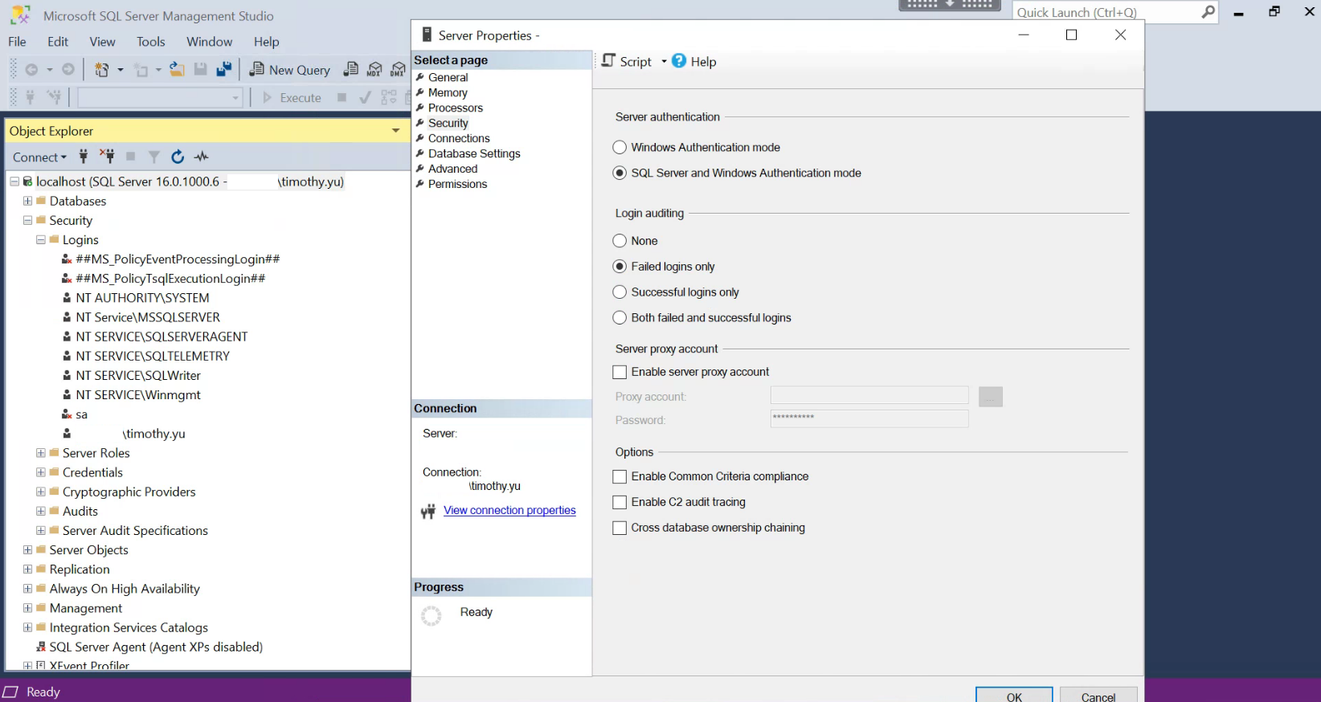Click the browse button beside Proxy account
Image resolution: width=1321 pixels, height=702 pixels.
point(991,397)
